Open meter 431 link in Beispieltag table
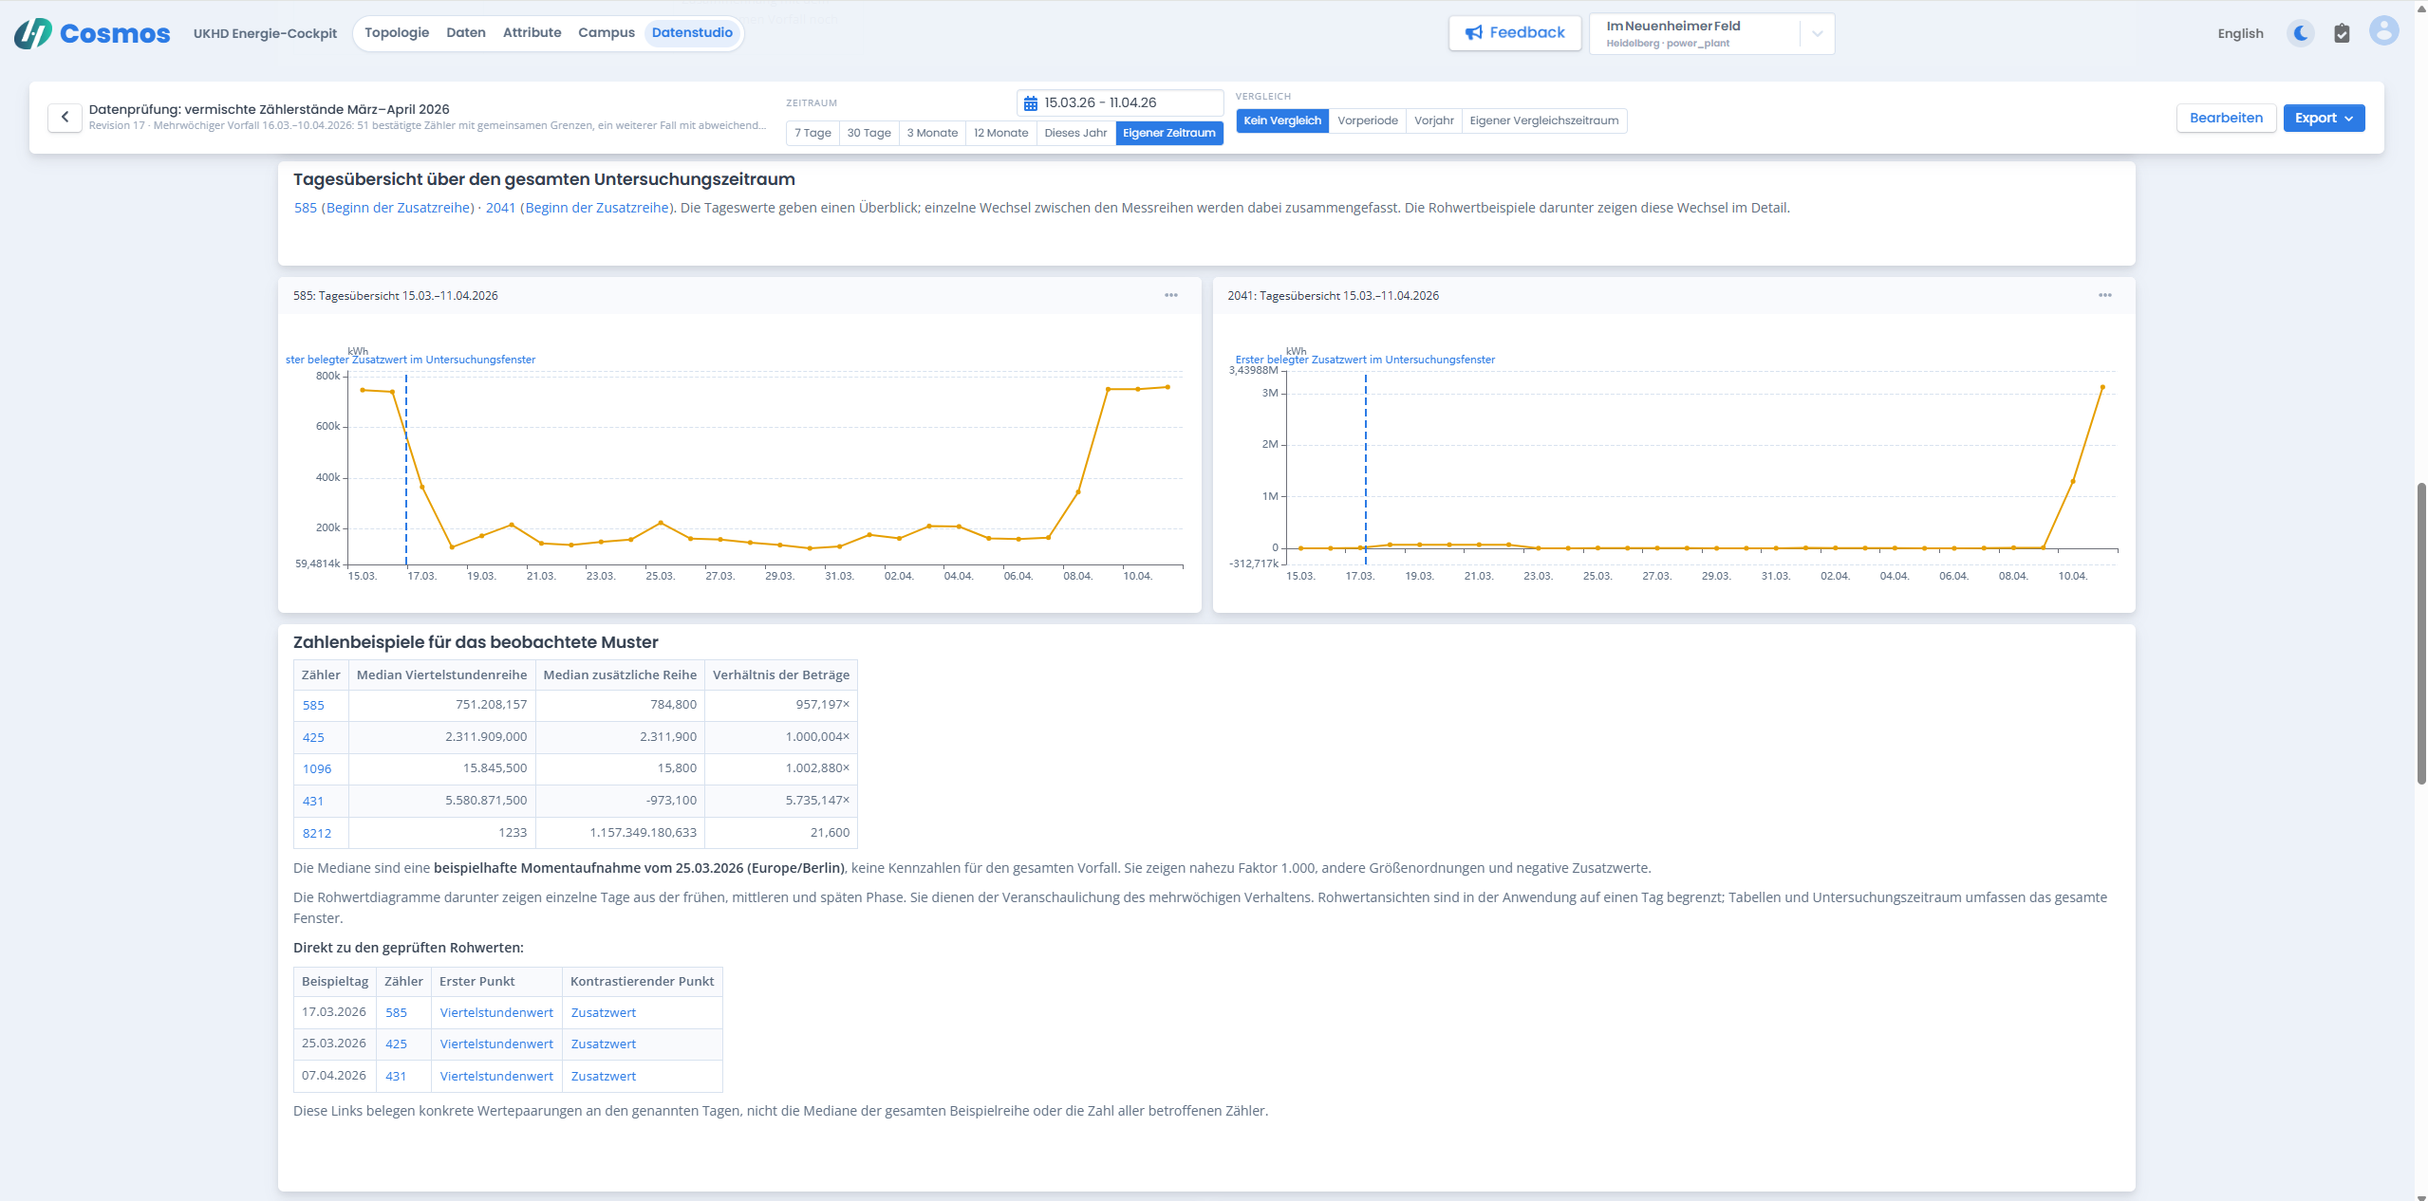 (396, 1077)
